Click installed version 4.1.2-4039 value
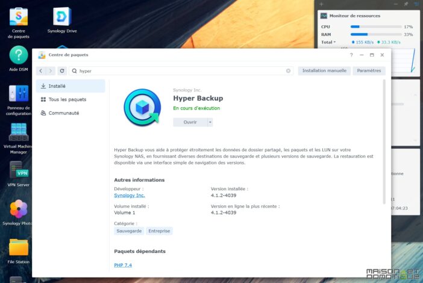423x283 pixels. [x=224, y=196]
